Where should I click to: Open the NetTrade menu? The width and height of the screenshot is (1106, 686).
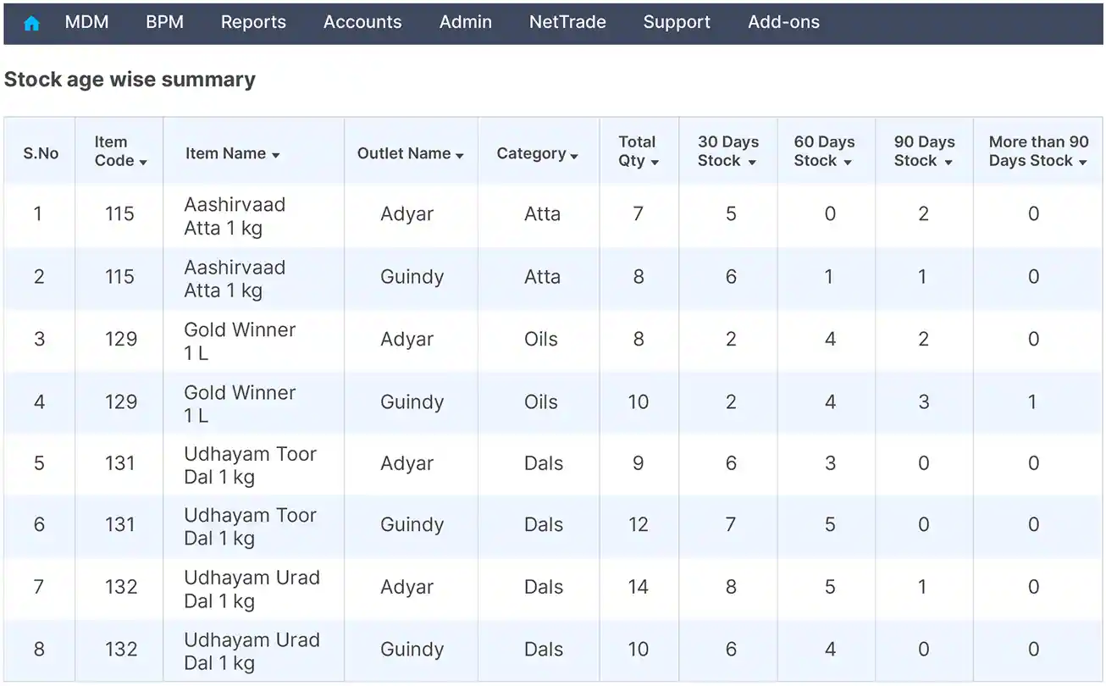coord(567,22)
